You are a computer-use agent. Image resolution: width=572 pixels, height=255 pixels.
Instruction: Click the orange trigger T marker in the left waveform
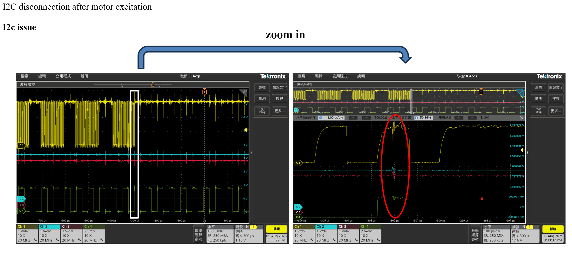205,92
